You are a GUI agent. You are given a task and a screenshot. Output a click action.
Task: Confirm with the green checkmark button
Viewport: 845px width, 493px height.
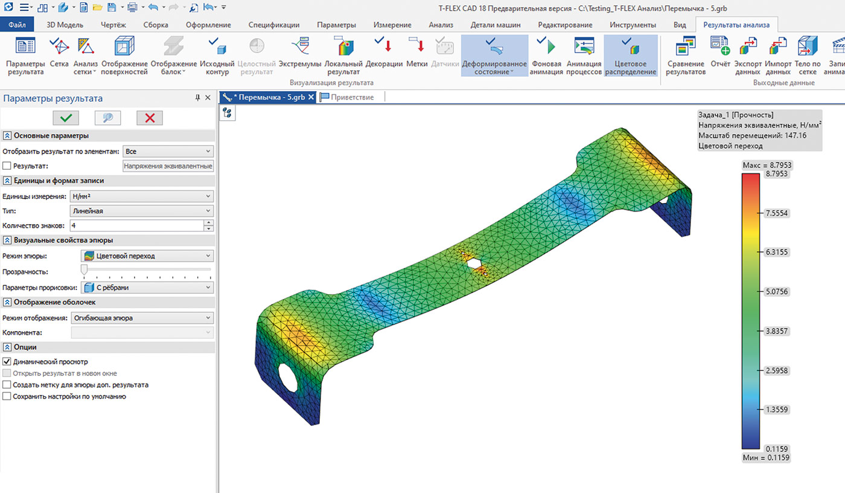tap(66, 118)
